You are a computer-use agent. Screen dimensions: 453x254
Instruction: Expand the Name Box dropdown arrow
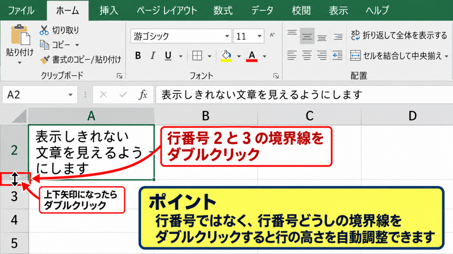(x=70, y=95)
